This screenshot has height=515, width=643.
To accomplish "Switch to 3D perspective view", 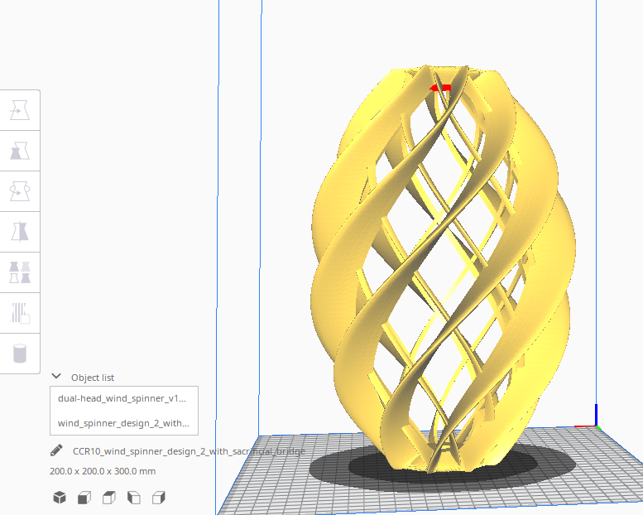I will (60, 498).
